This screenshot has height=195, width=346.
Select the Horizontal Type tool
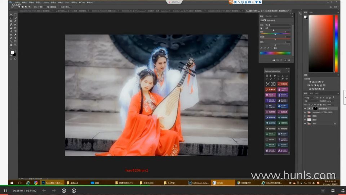tap(15, 38)
